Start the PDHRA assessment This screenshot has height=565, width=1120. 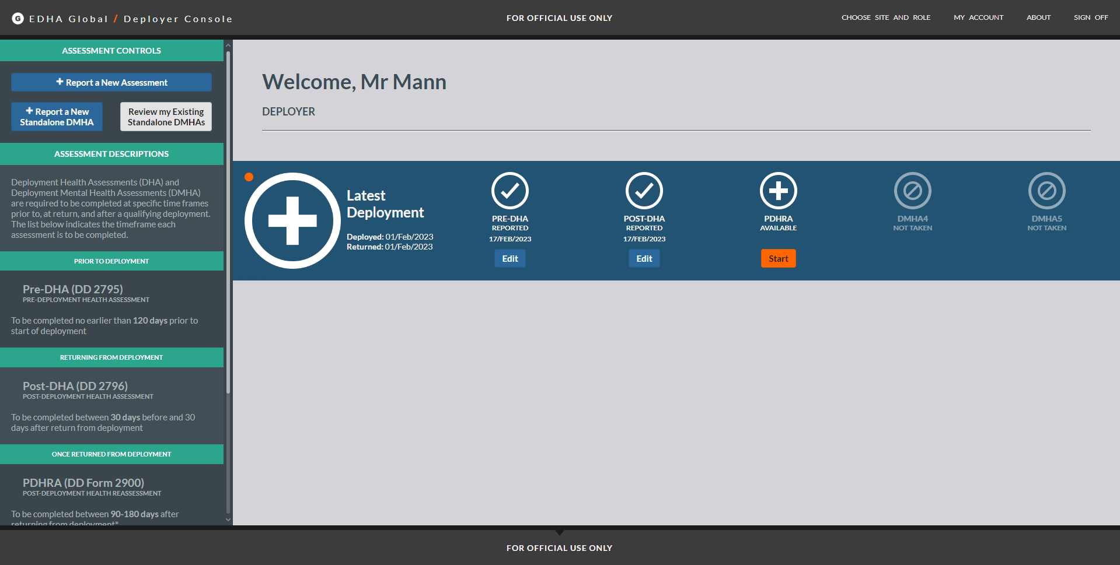(x=779, y=258)
